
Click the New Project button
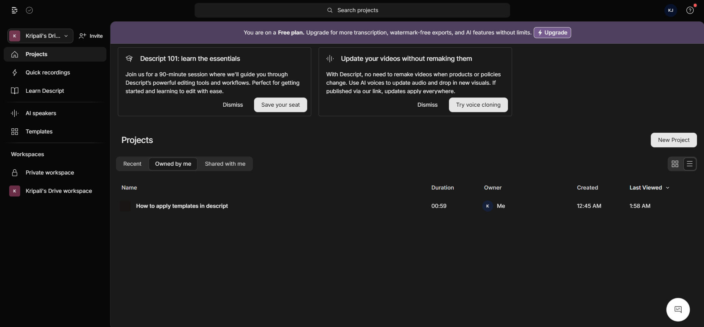coord(674,140)
